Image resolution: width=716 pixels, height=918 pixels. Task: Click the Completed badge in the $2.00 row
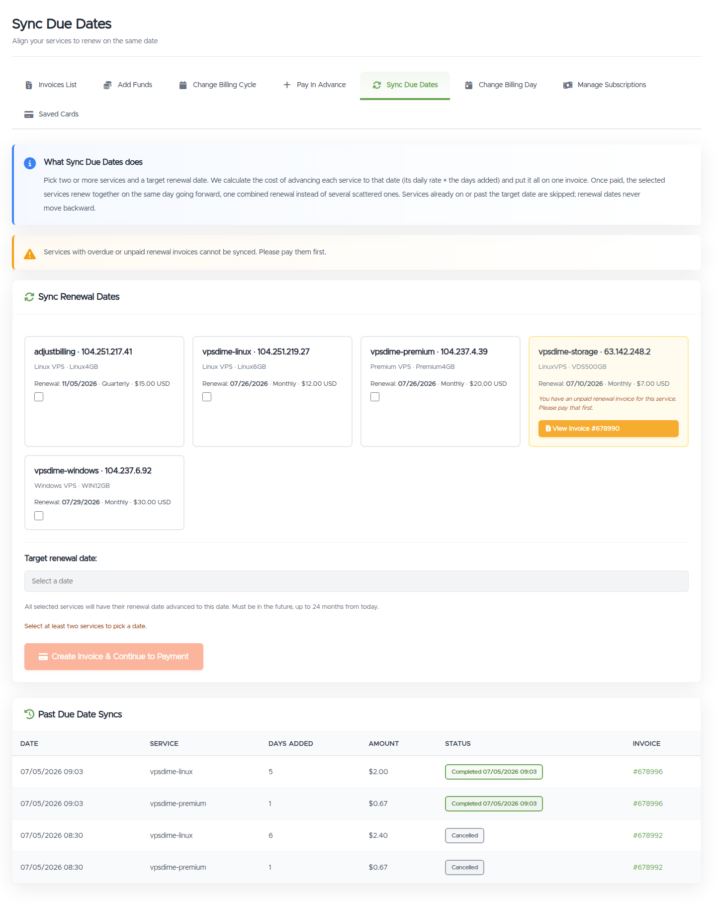[x=494, y=772]
